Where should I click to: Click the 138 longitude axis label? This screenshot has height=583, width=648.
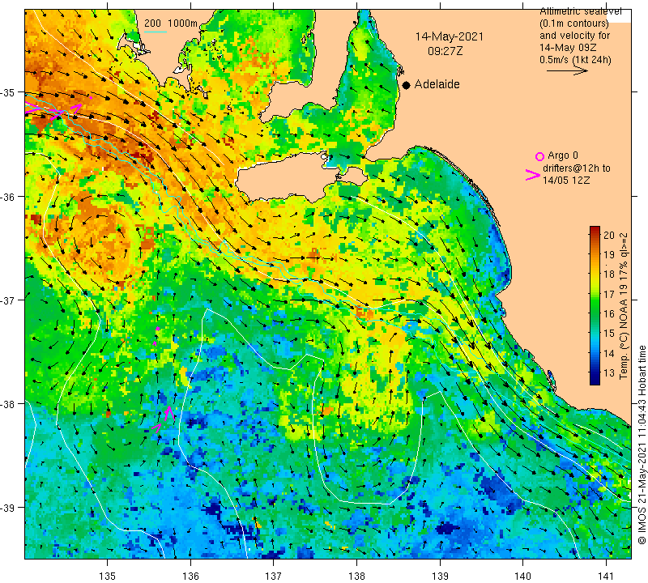coord(356,576)
